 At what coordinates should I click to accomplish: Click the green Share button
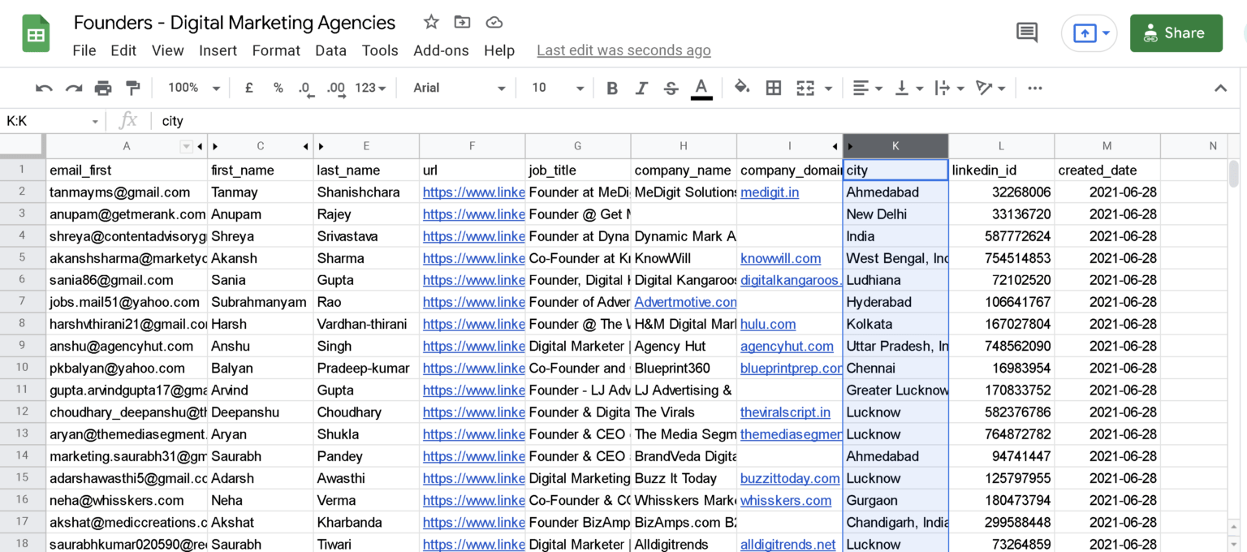pyautogui.click(x=1176, y=32)
